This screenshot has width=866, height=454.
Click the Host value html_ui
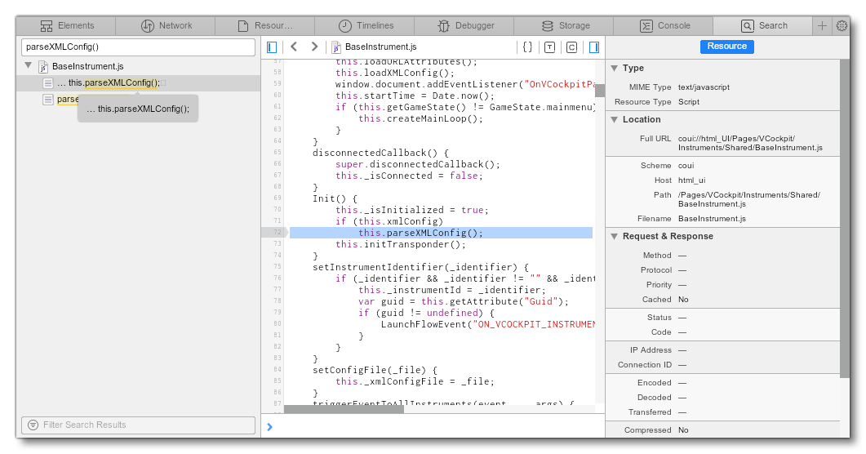(691, 180)
